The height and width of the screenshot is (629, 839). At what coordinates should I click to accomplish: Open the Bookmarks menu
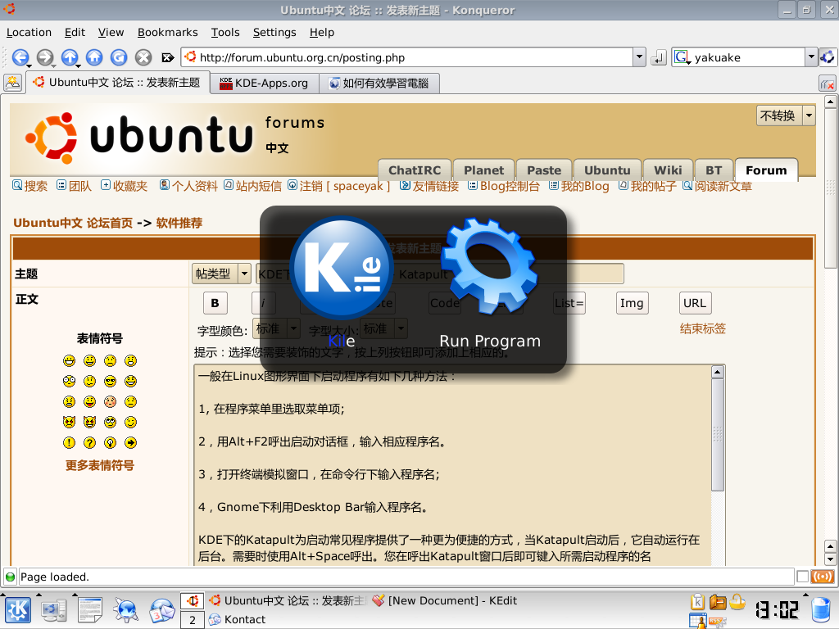[167, 33]
